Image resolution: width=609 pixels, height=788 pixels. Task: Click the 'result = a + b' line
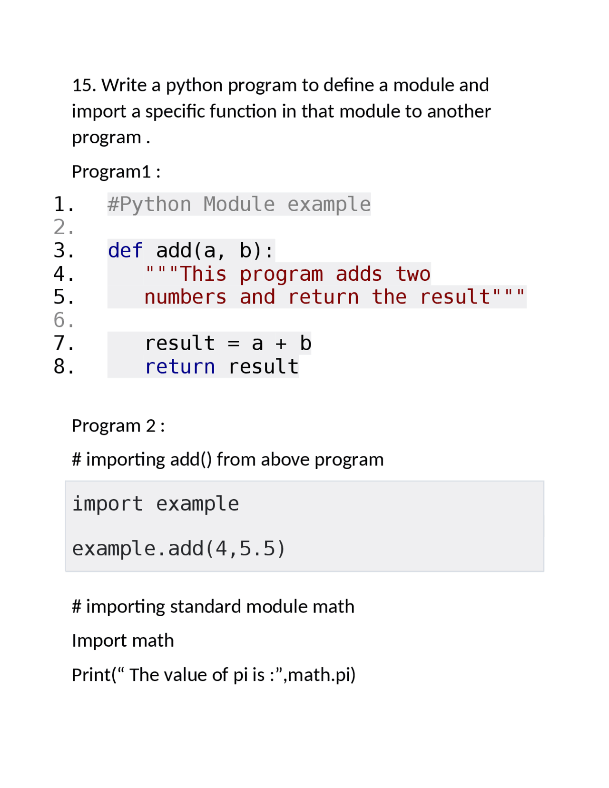click(228, 343)
